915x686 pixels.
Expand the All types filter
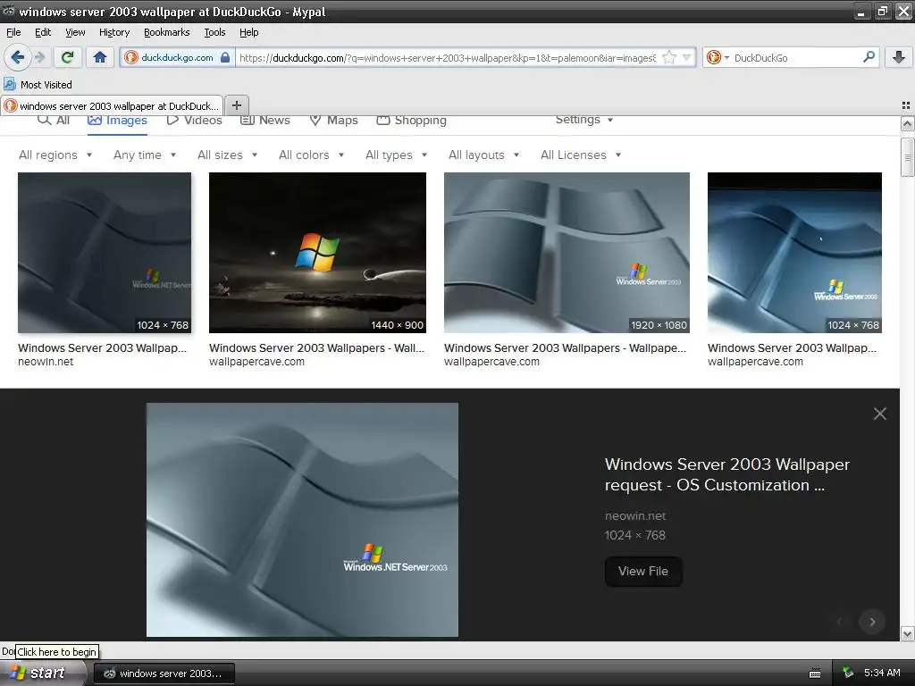(396, 155)
